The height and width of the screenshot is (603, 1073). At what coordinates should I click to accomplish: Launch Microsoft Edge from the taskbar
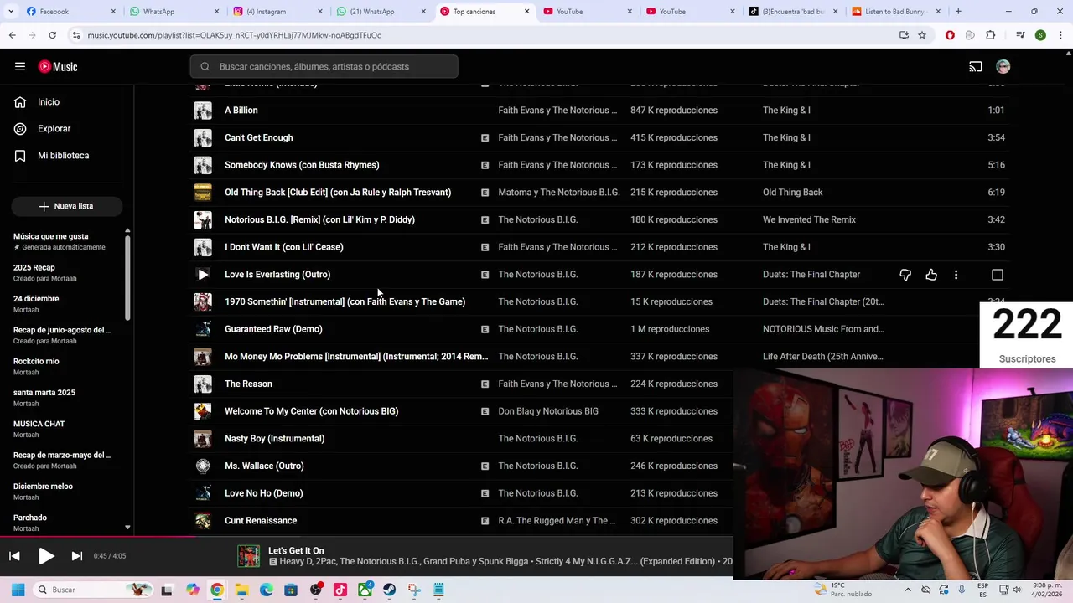267,590
